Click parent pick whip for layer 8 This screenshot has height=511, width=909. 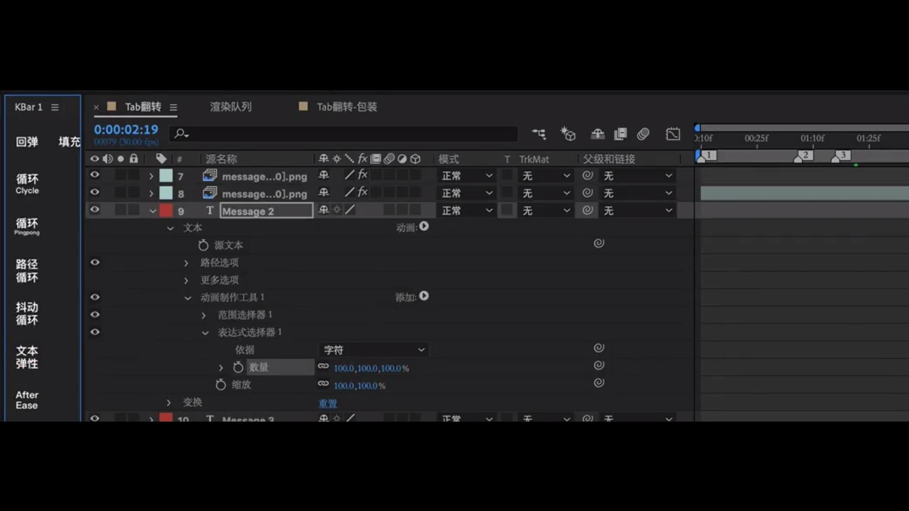tap(588, 193)
